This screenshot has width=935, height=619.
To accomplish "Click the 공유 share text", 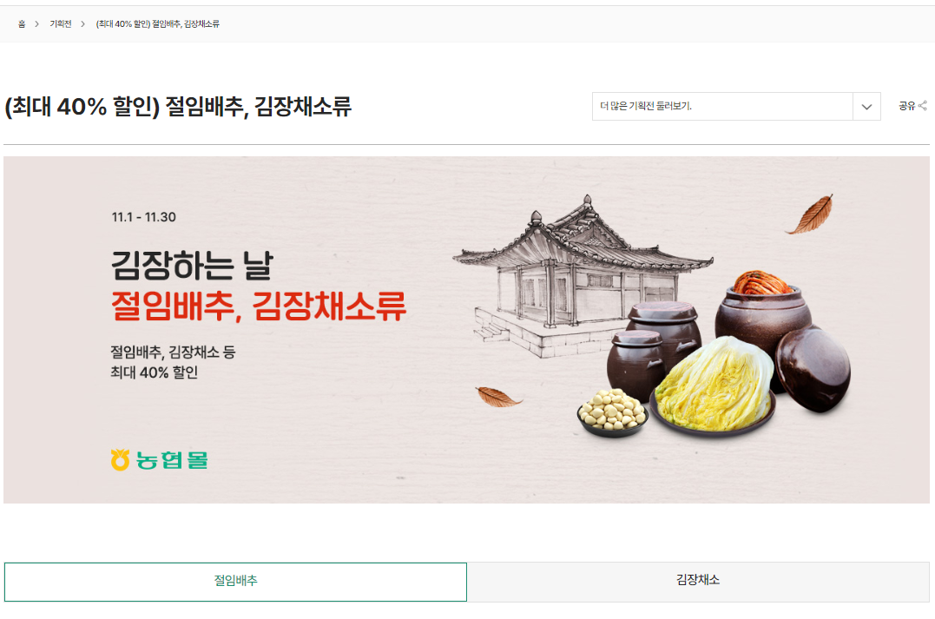I will click(x=906, y=106).
